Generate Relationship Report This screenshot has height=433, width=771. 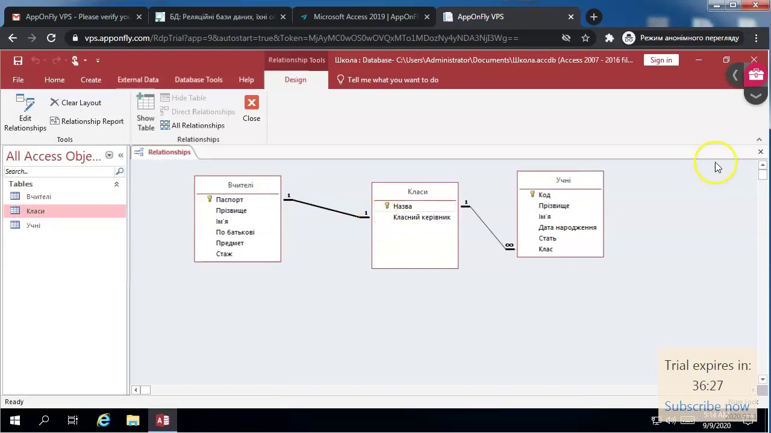click(x=87, y=121)
